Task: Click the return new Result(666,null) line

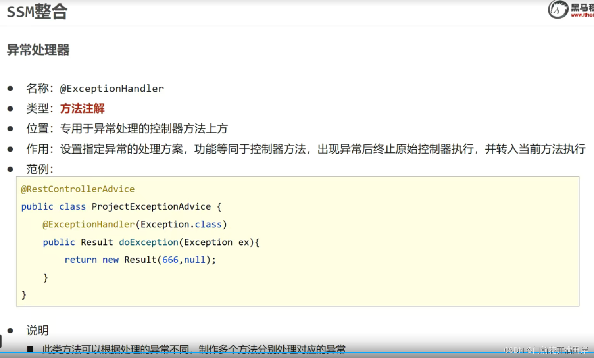Action: point(140,260)
